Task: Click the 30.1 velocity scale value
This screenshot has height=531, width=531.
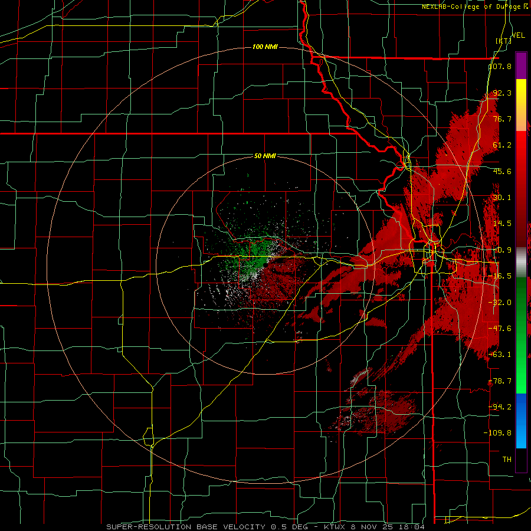Action: 502,198
